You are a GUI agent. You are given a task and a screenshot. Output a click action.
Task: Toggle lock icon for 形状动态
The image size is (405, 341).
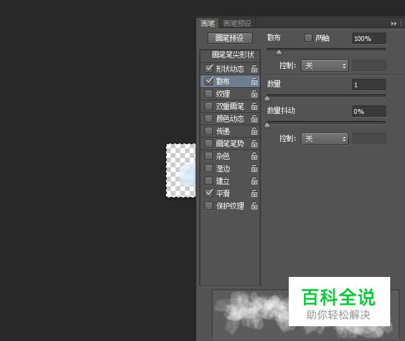[254, 69]
